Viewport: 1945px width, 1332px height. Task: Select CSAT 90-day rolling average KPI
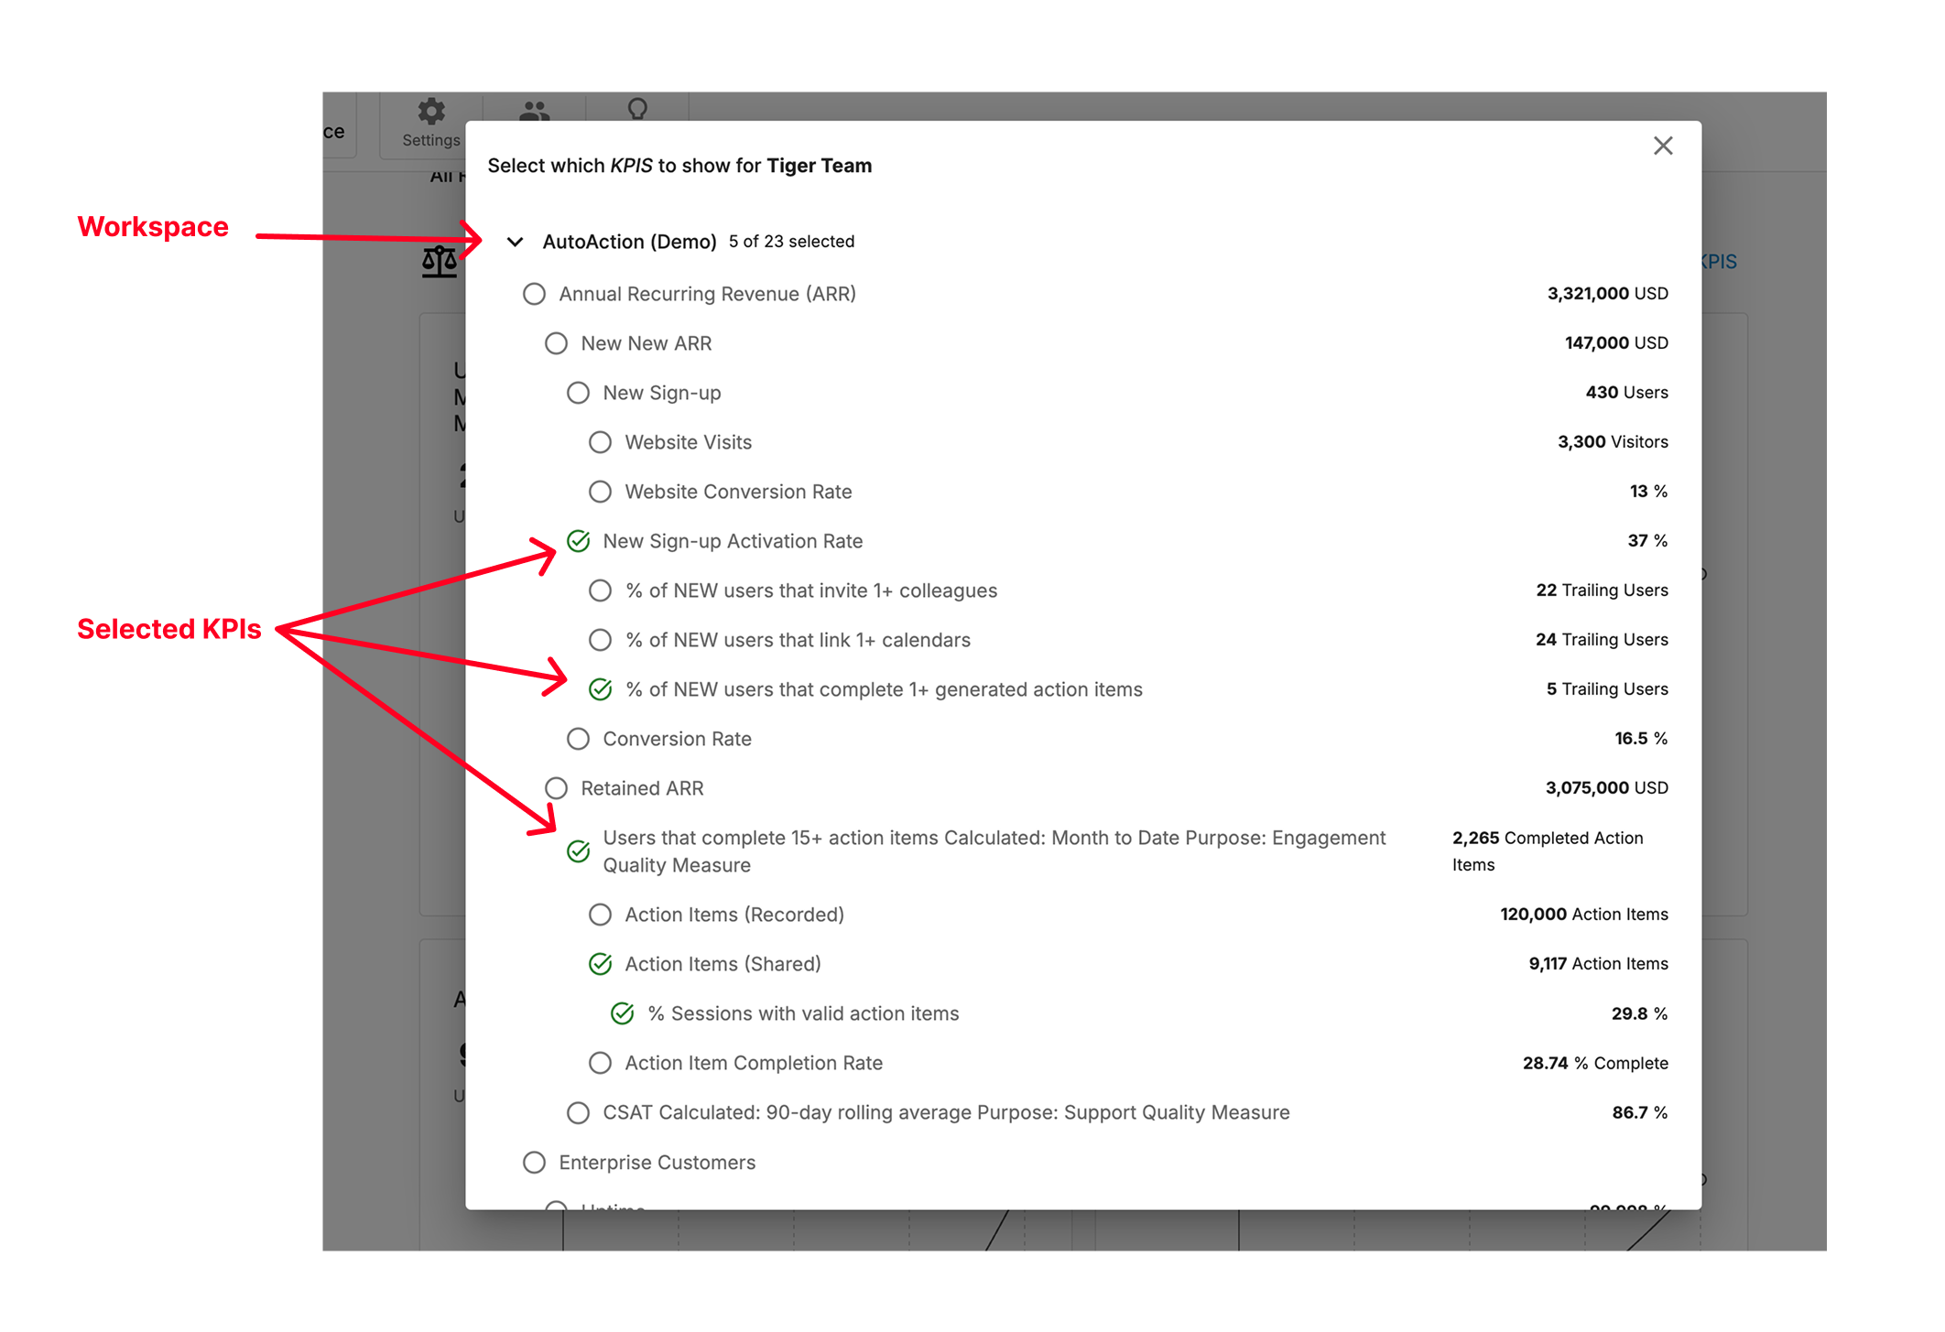(578, 1112)
